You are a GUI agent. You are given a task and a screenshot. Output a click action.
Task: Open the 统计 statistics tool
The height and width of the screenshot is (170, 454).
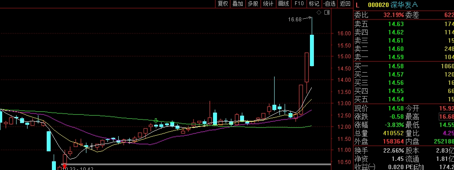[x=268, y=4]
